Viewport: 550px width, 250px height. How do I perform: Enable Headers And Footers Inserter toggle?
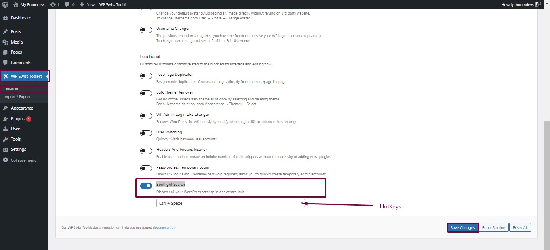146,151
